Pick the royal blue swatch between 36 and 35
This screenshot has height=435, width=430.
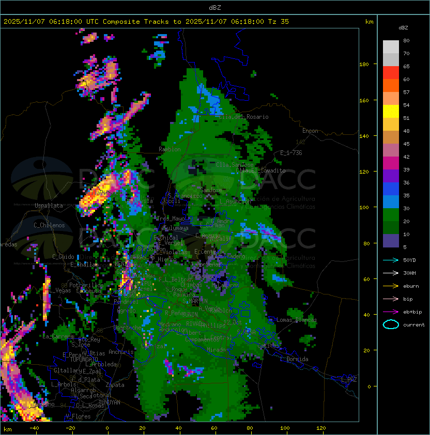[391, 189]
